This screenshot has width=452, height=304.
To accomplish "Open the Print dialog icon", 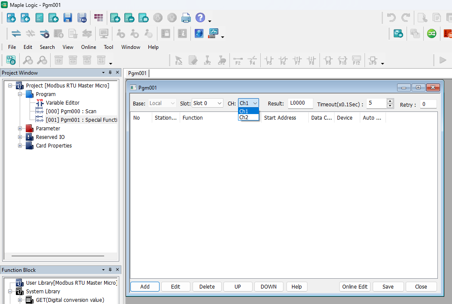I will (x=186, y=18).
